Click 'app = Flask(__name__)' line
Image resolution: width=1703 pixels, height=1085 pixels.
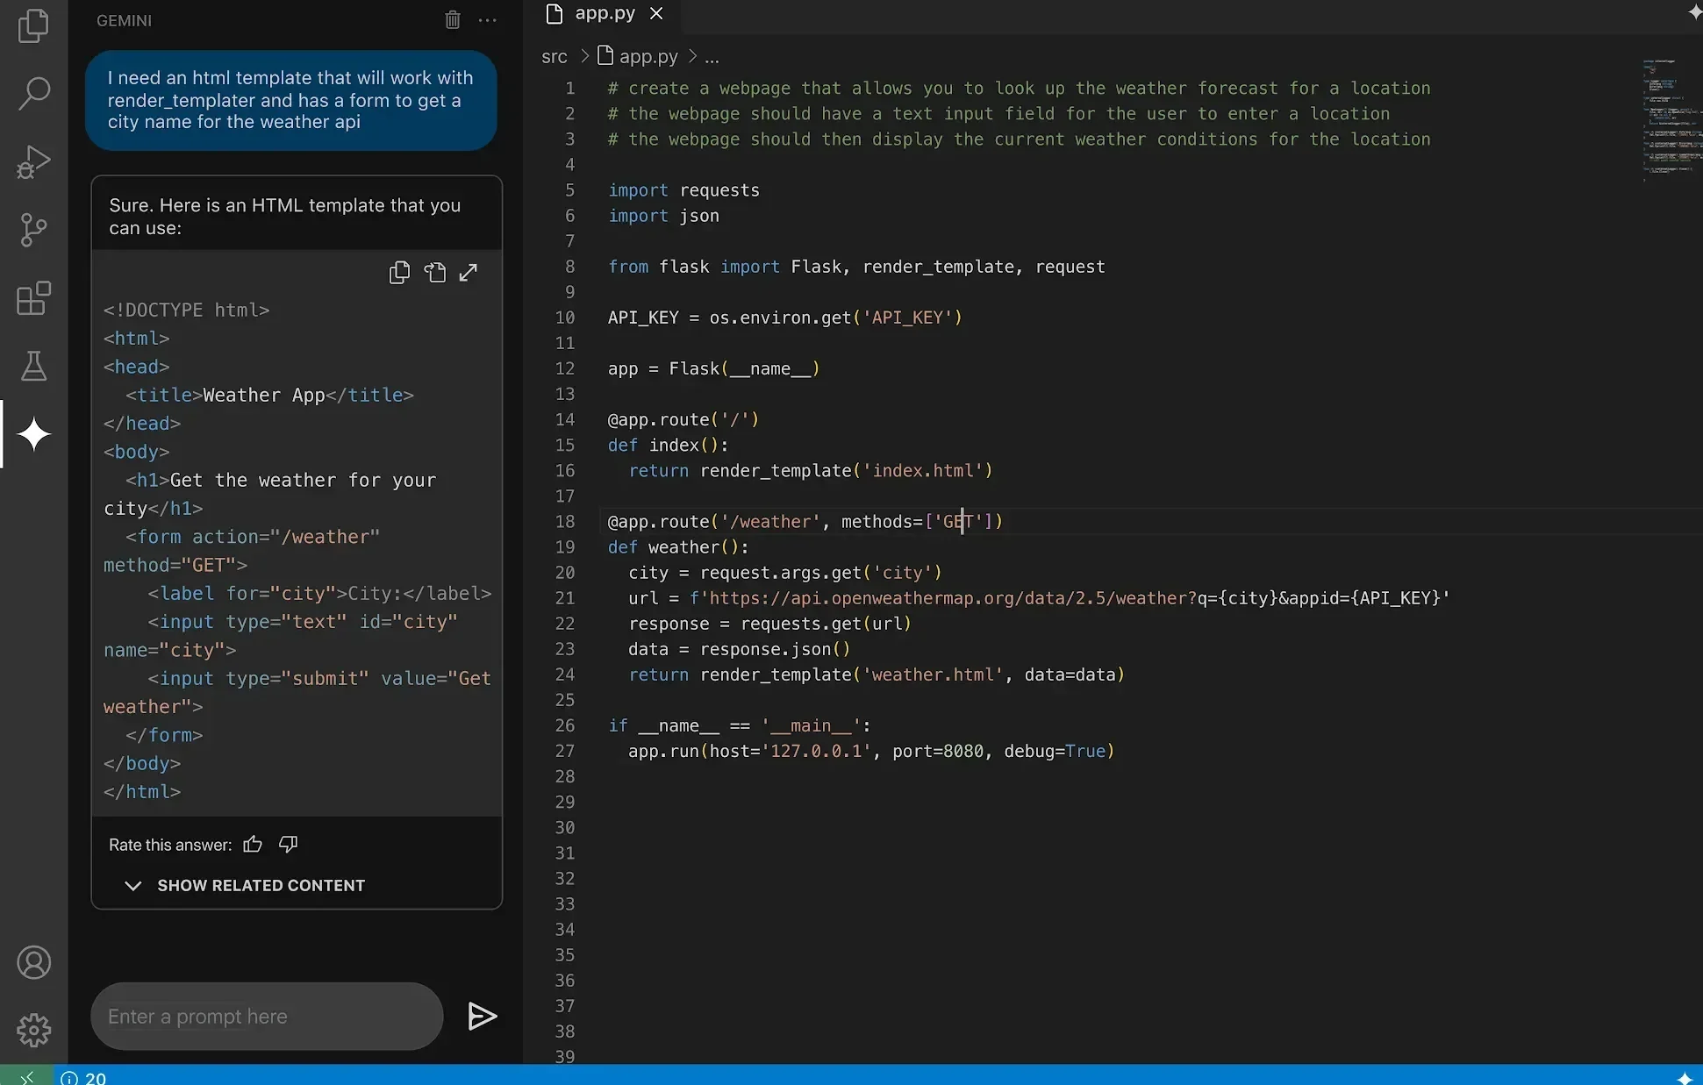click(713, 368)
